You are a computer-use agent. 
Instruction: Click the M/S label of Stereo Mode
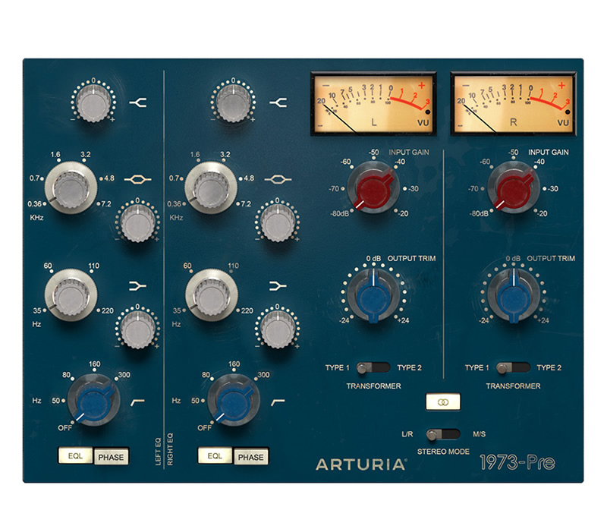[480, 434]
